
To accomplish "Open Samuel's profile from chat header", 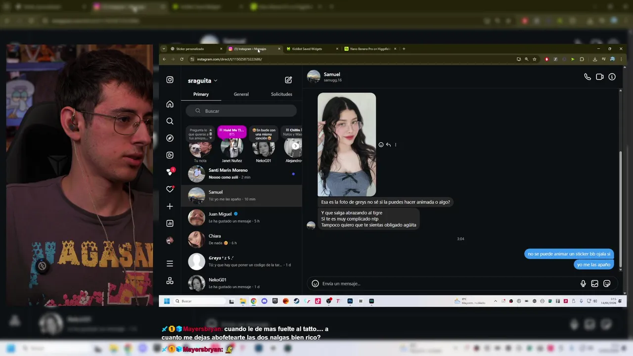I will pyautogui.click(x=324, y=77).
